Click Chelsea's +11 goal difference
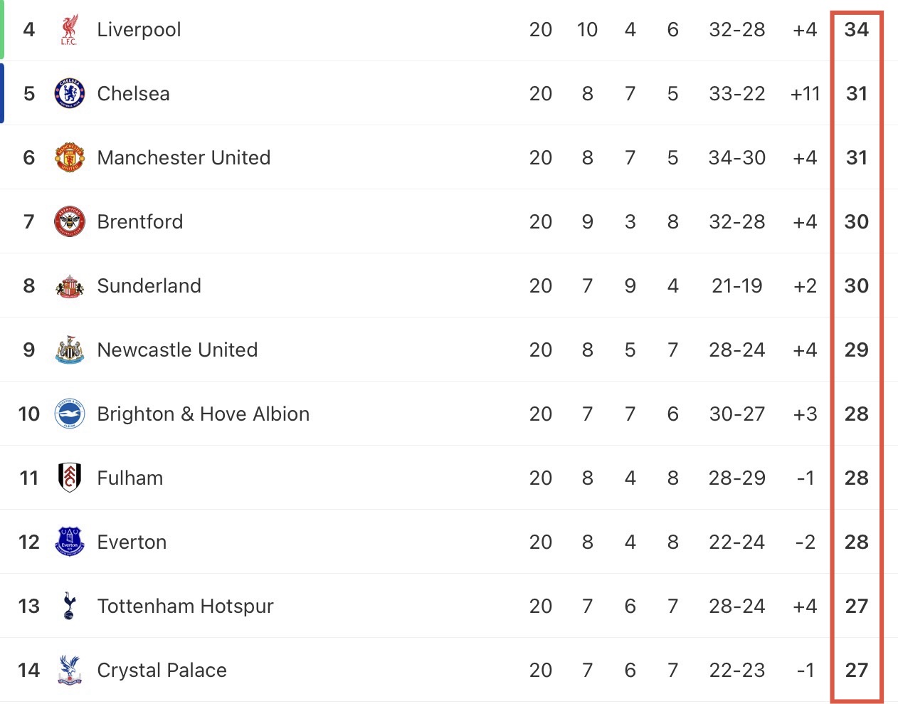This screenshot has width=898, height=704. click(x=805, y=93)
